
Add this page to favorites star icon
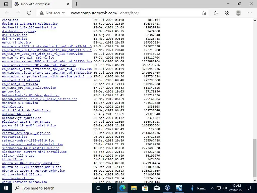pyautogui.click(x=204, y=13)
